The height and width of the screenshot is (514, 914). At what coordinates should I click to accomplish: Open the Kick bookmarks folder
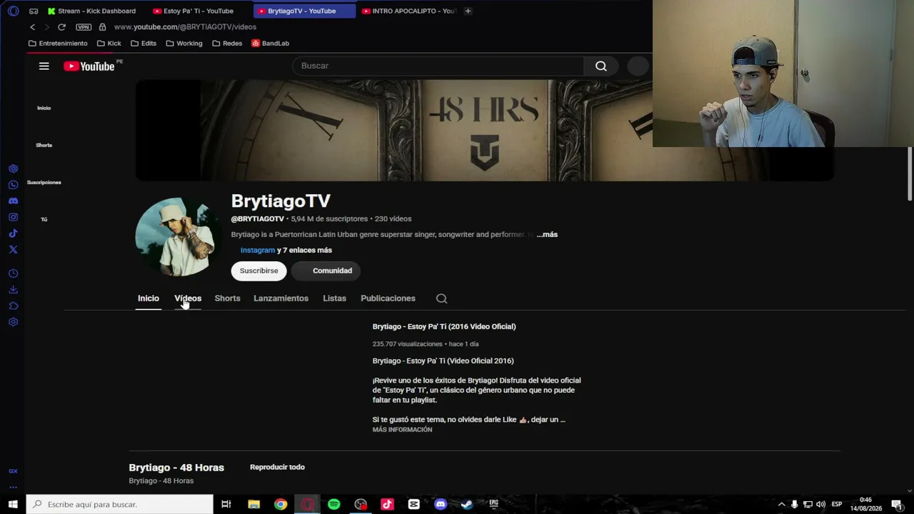pyautogui.click(x=109, y=44)
